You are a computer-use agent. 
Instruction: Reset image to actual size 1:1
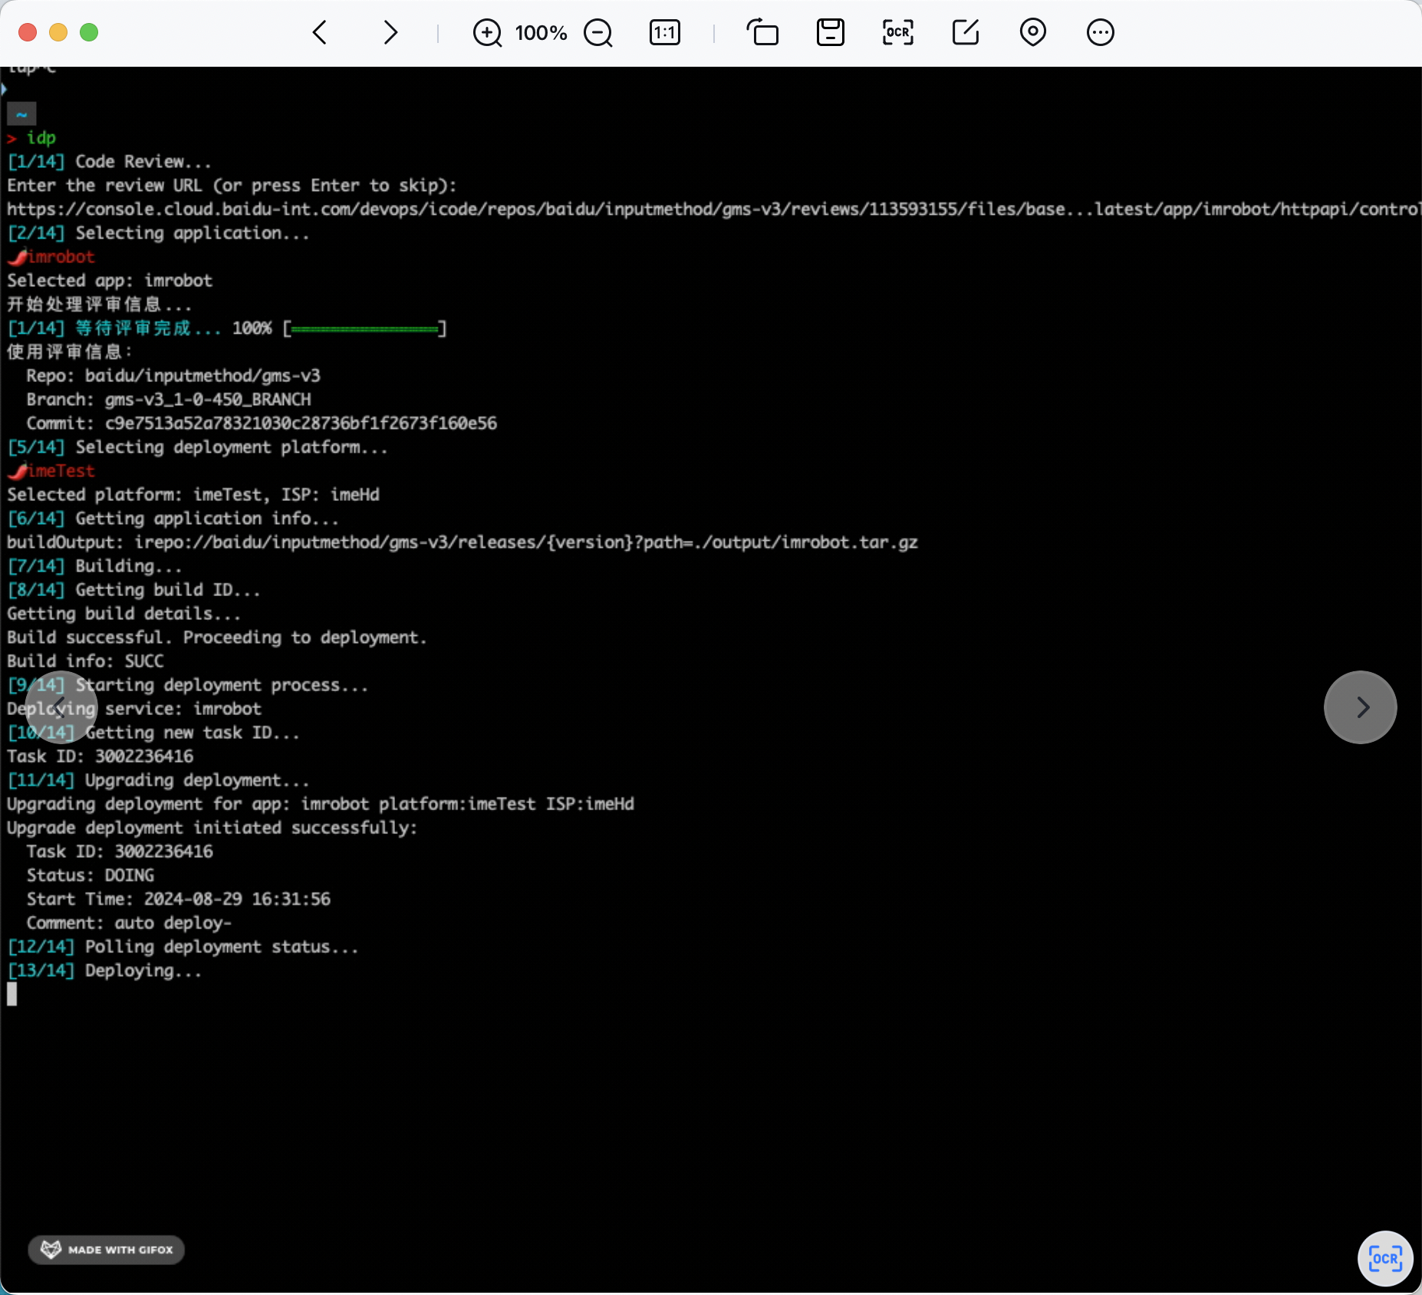[x=664, y=33]
